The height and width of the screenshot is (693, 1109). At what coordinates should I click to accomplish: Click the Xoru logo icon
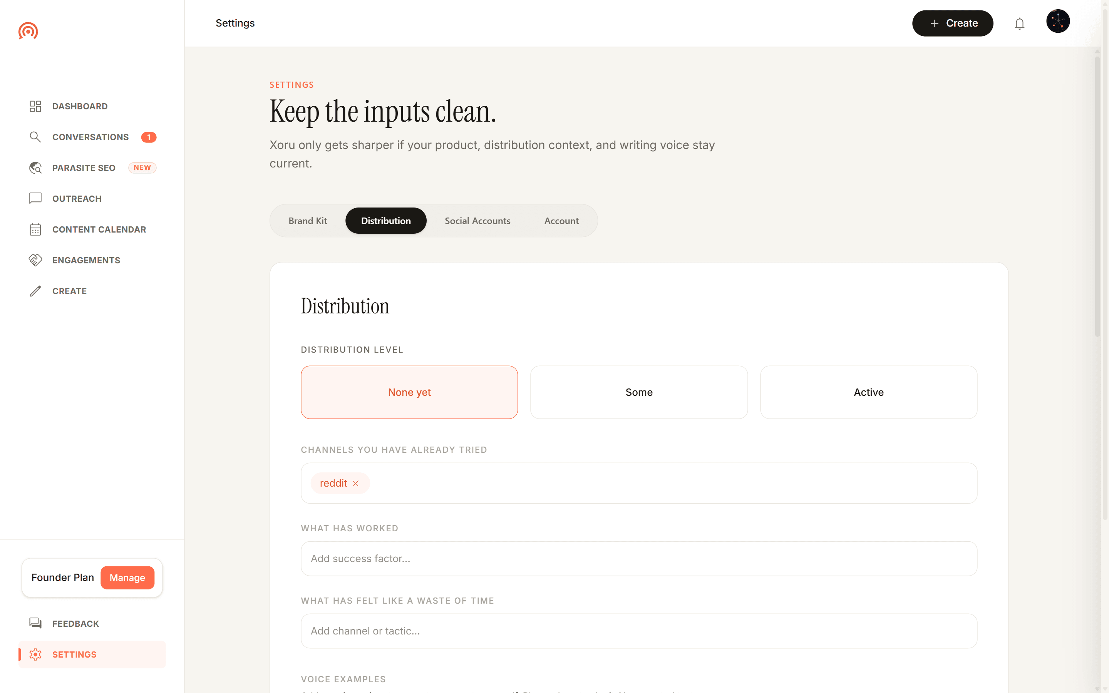(28, 31)
